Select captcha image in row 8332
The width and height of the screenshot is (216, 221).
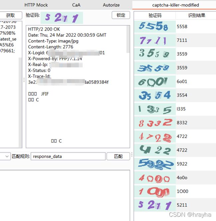[x=155, y=123]
